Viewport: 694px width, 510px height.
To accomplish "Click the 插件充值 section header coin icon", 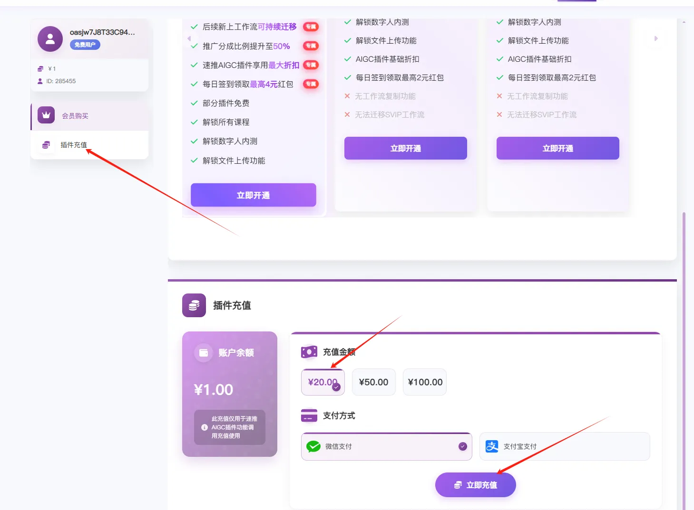I will [194, 305].
